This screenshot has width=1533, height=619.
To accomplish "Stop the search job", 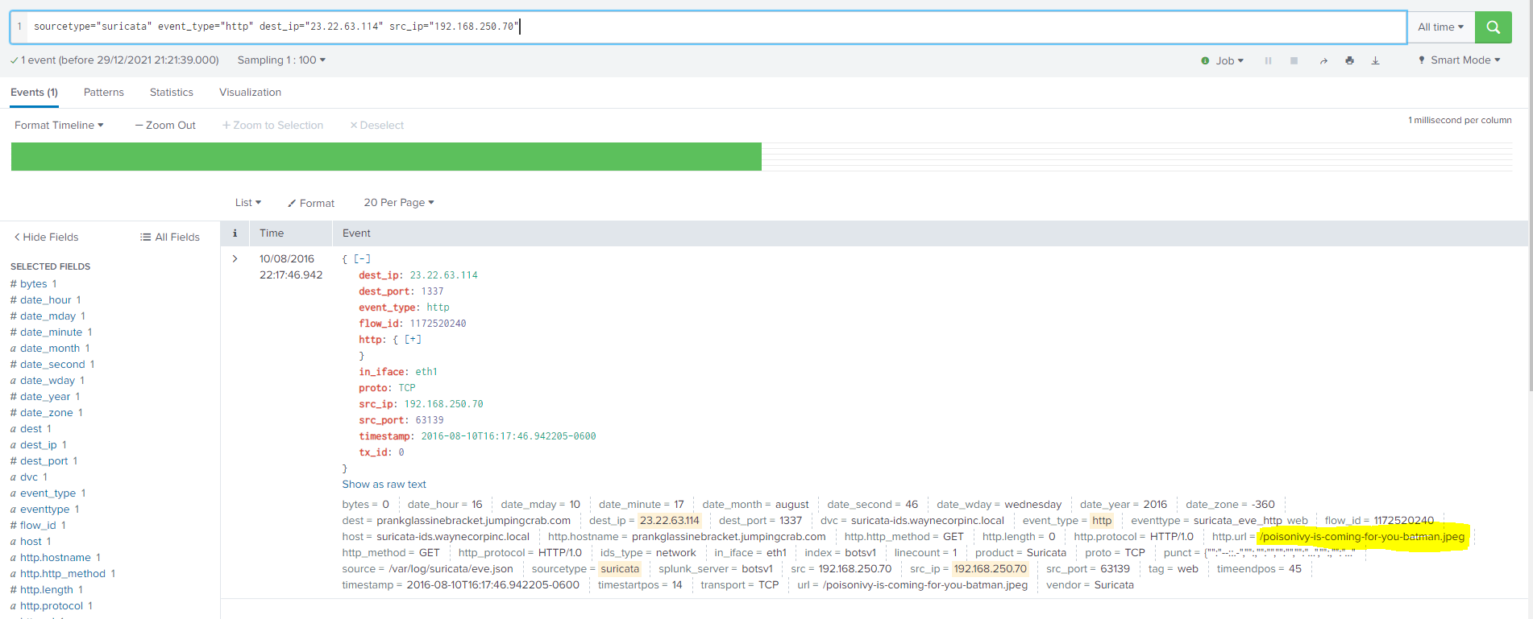I will coord(1294,60).
